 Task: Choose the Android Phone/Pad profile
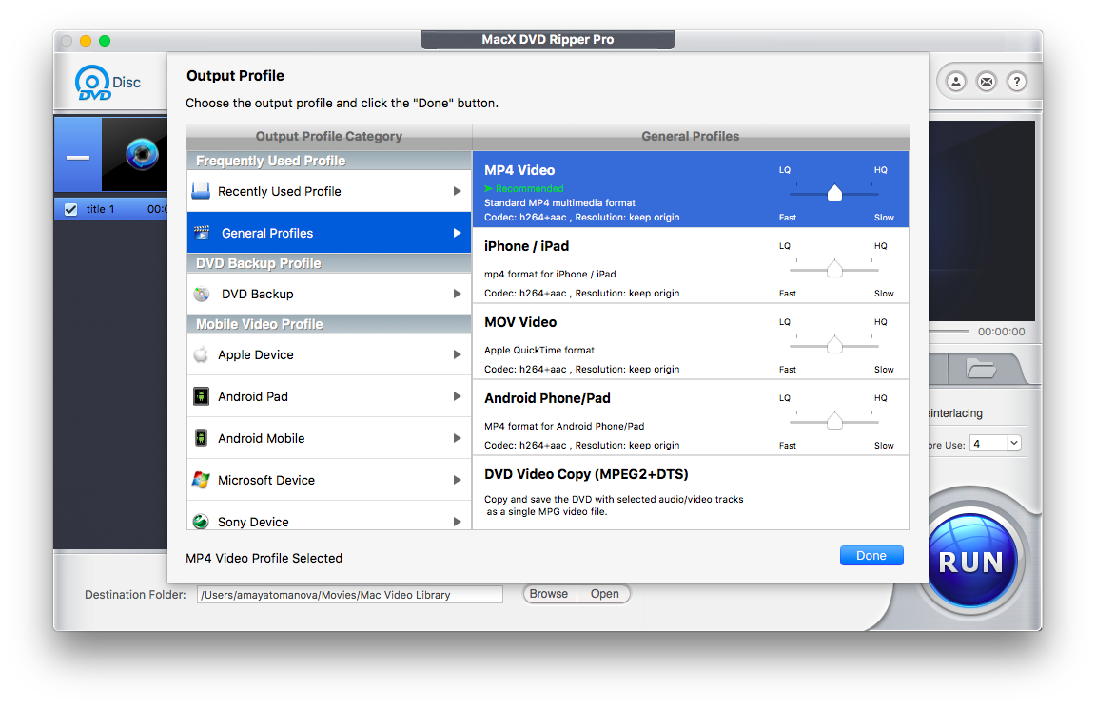691,417
